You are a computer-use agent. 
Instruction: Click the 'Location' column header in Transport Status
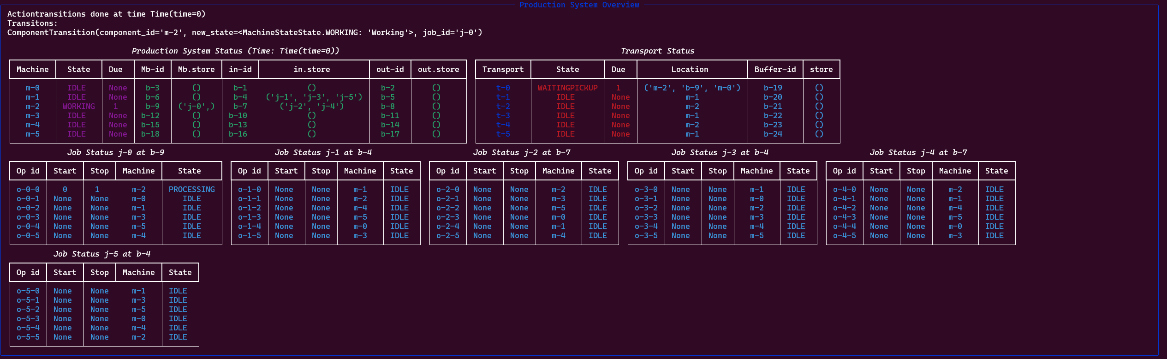click(690, 69)
